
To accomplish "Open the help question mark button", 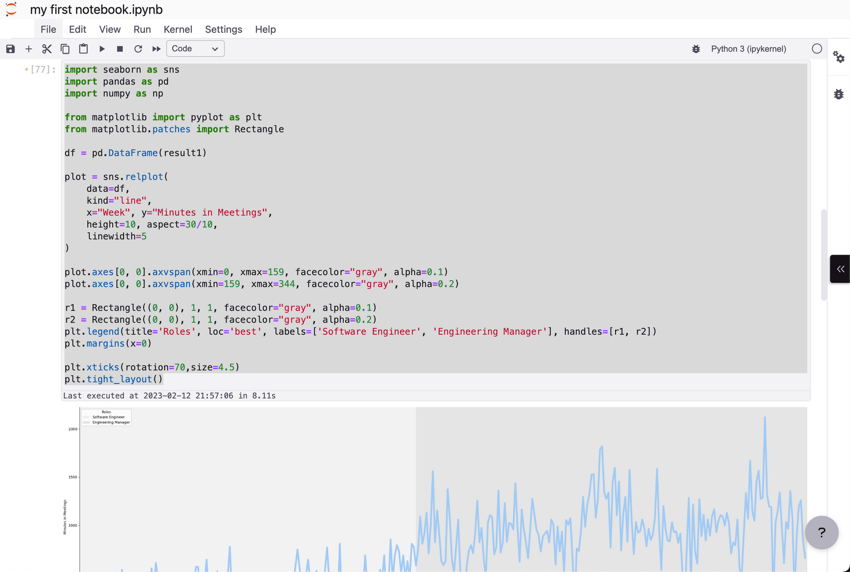I will (822, 533).
